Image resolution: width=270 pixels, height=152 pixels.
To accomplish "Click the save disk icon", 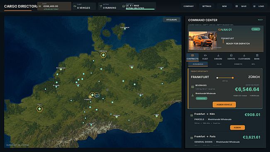I will (x=236, y=6).
